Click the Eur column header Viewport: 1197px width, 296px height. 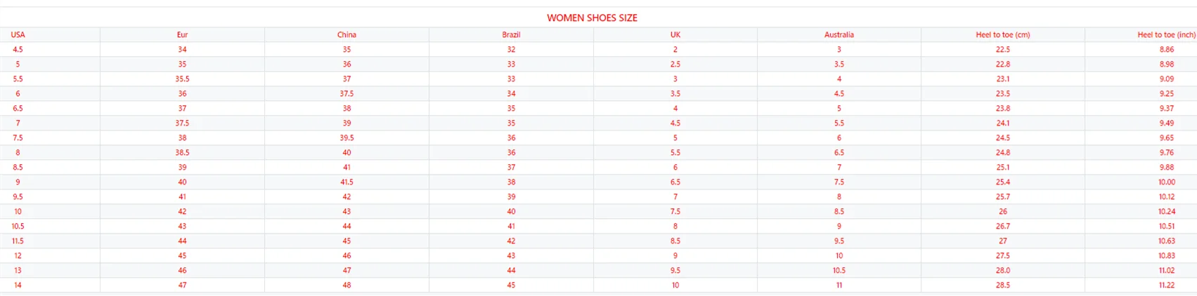point(182,34)
